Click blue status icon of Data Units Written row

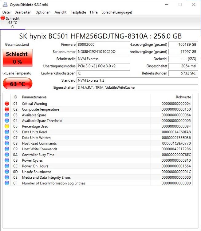click(x=7, y=137)
